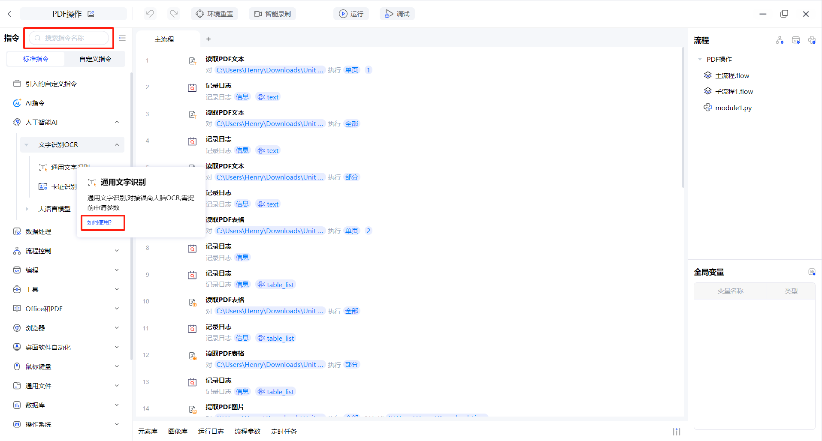Screen dimensions: 822x441
Task: Expand the Office和PDF category
Action: [x=117, y=309]
